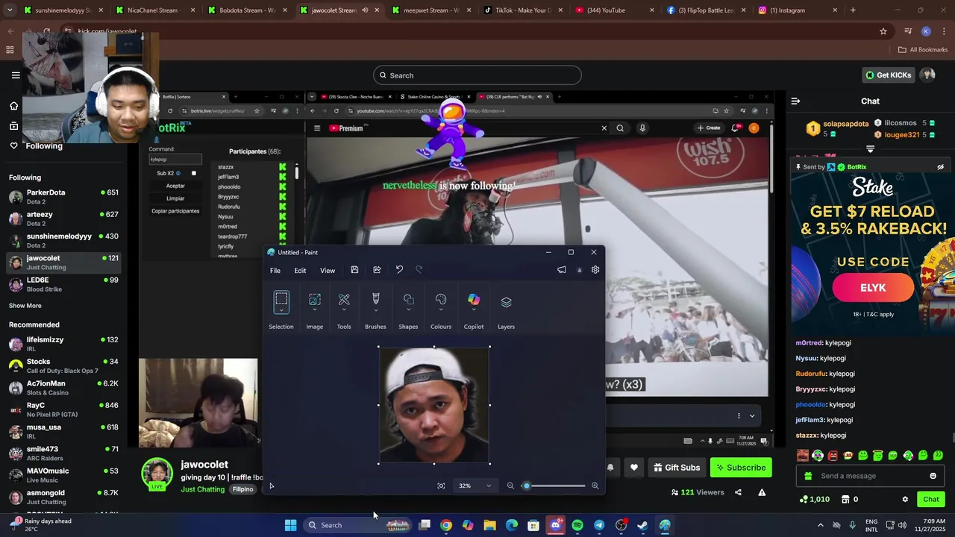Report stream using the warning icon
Screen dimensions: 955x537
coord(762,492)
